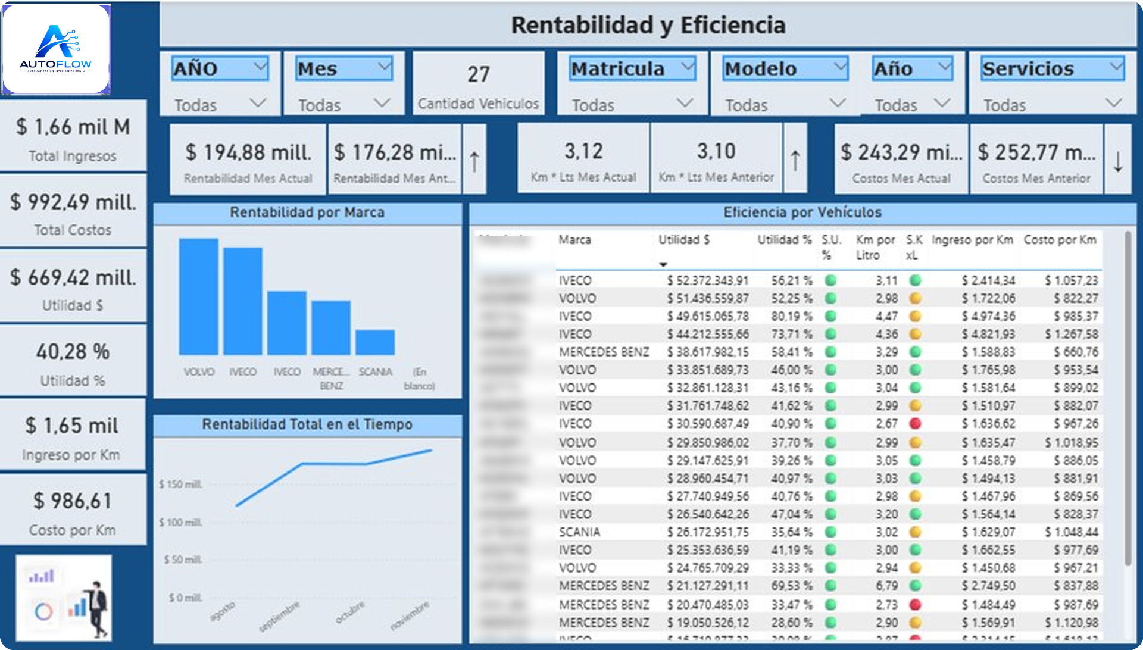Select the Cantidad Vehiculos card
The width and height of the screenshot is (1143, 650).
(x=478, y=83)
